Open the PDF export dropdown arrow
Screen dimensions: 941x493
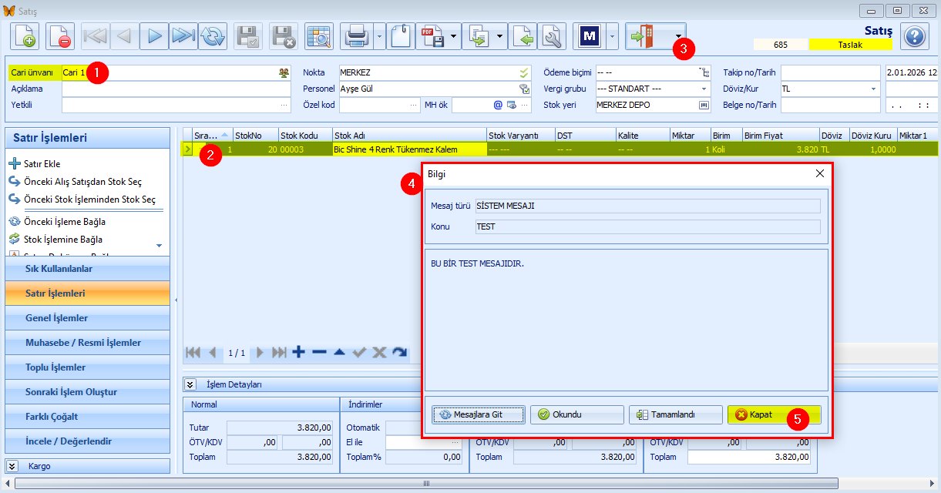point(454,36)
